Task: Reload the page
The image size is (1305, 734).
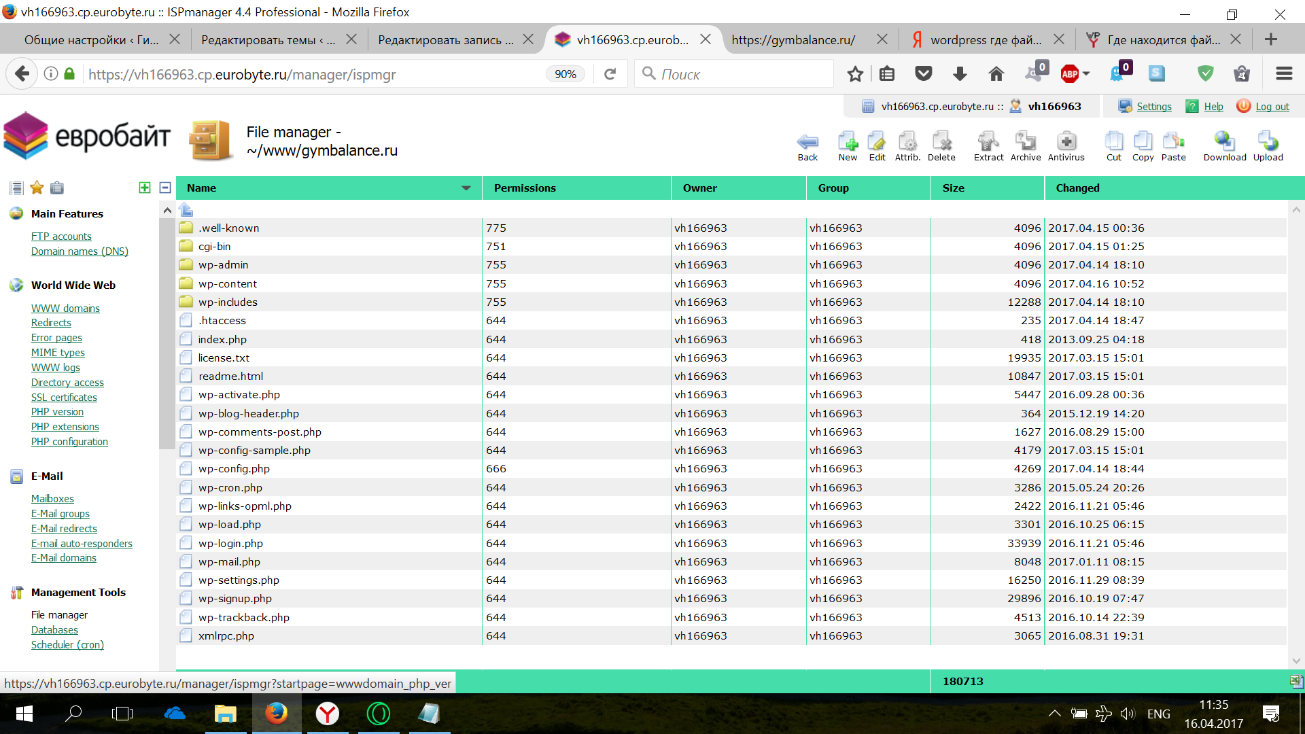Action: [x=610, y=74]
